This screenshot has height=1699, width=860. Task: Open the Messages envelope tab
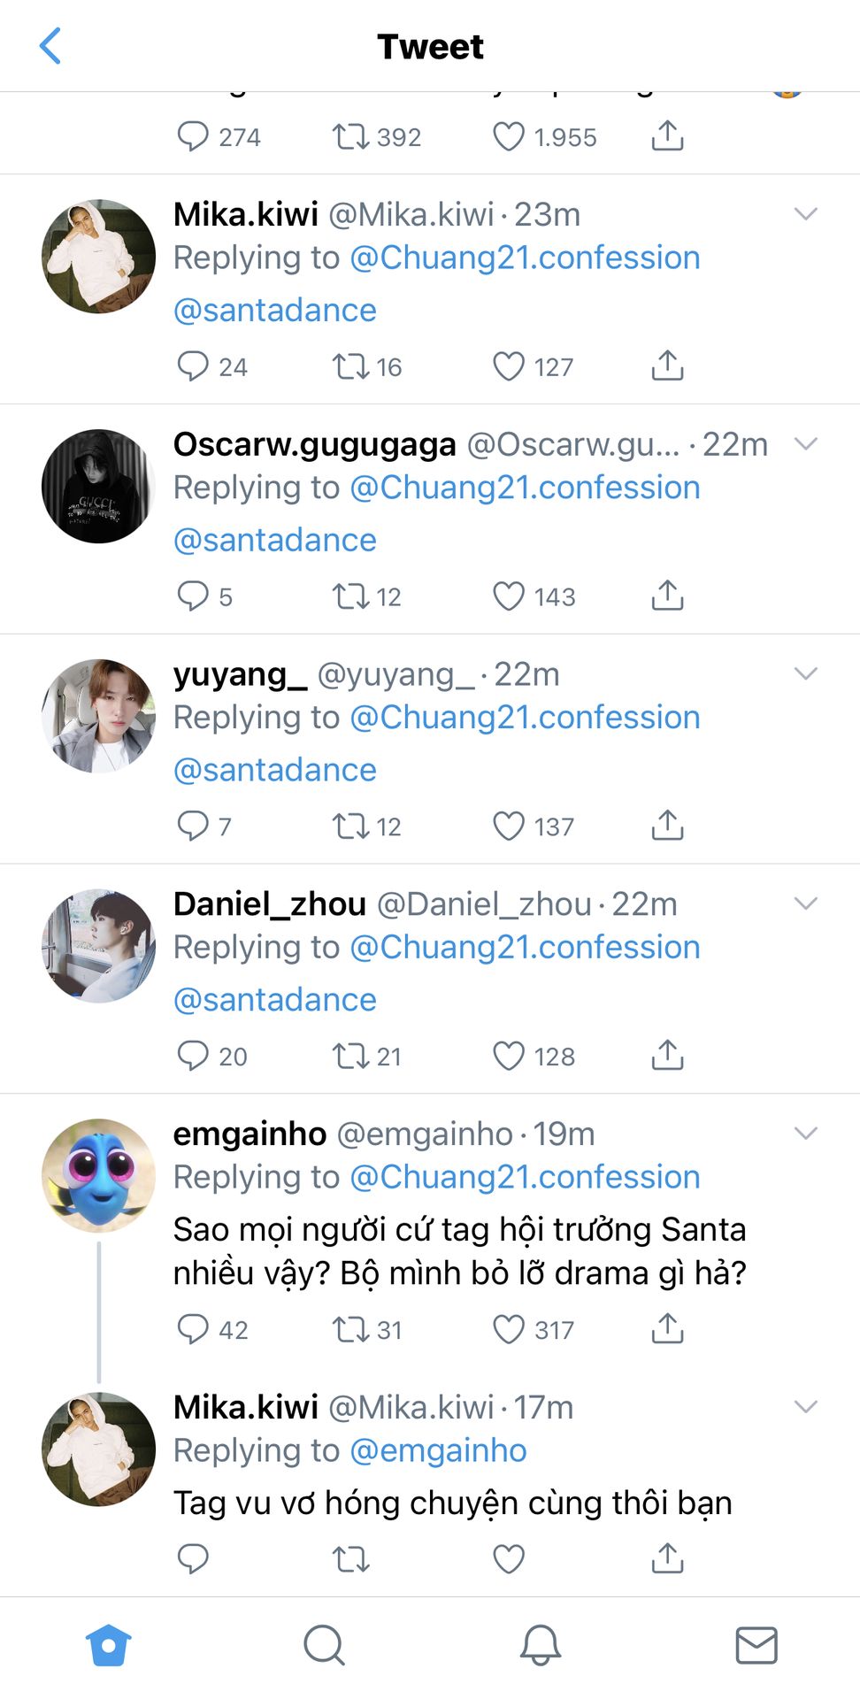coord(756,1645)
